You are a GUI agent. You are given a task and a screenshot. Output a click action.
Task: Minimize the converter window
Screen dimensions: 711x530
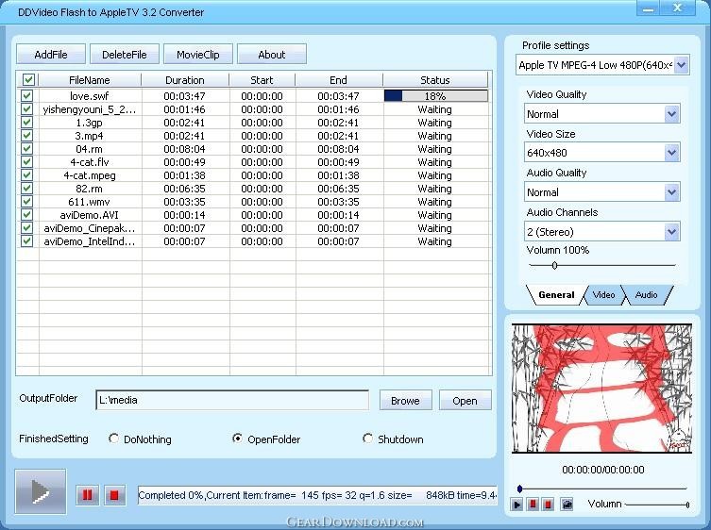point(648,8)
